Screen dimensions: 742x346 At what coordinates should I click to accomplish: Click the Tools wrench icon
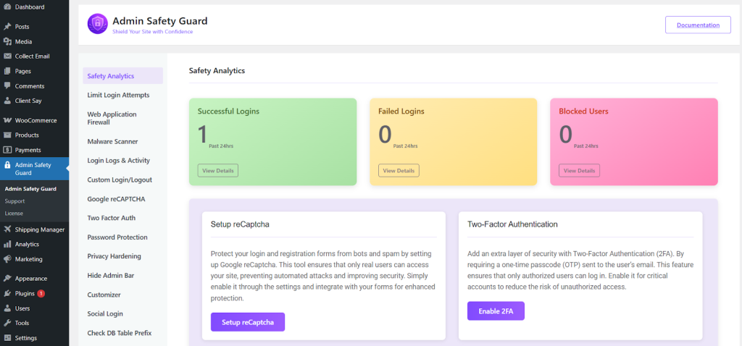click(x=7, y=323)
